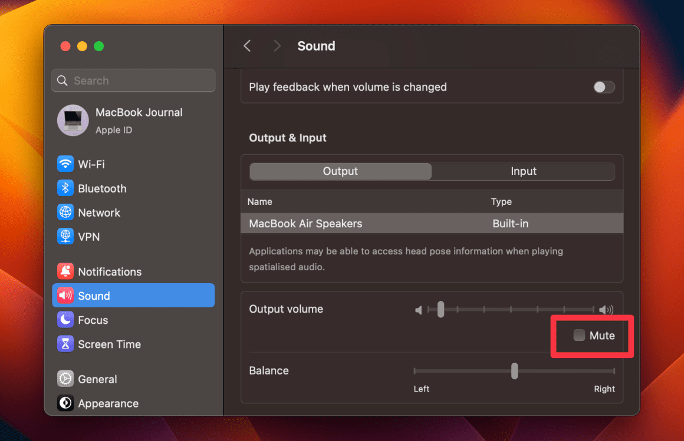Toggle play feedback when volume is changed
This screenshot has width=684, height=441.
[604, 87]
